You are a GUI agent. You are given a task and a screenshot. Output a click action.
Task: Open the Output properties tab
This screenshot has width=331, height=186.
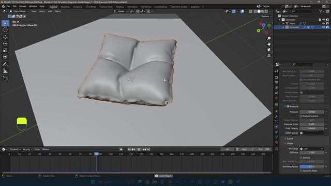(277, 83)
